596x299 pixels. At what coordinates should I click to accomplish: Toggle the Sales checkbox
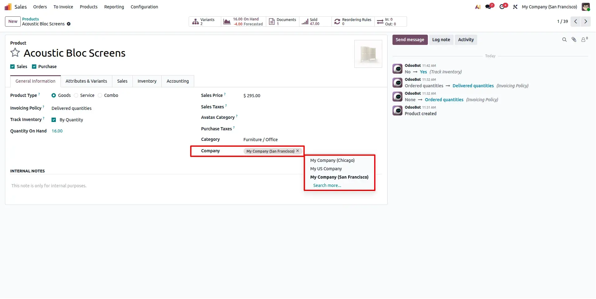pyautogui.click(x=12, y=67)
